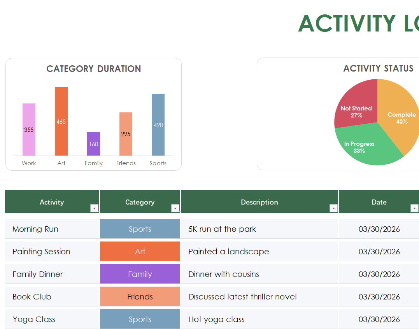This screenshot has width=419, height=329.
Task: Click the Yoga Class activity cell
Action: tap(52, 319)
